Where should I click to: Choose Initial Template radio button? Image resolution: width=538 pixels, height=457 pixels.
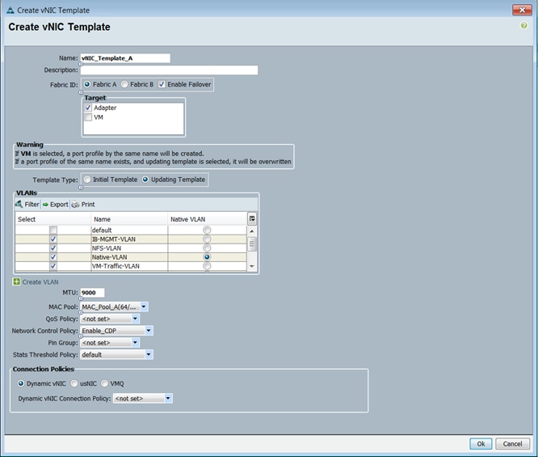coord(87,180)
